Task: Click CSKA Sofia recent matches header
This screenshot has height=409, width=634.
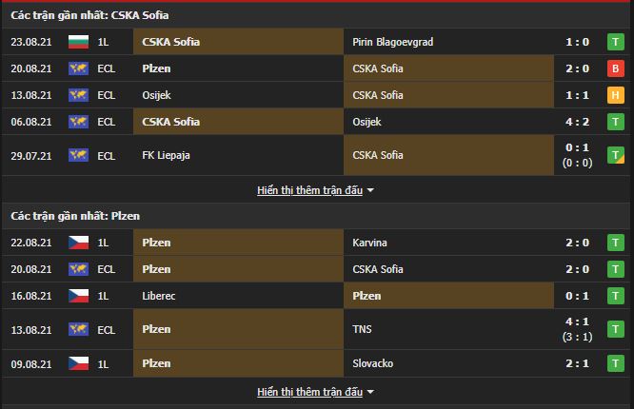Action: pyautogui.click(x=91, y=15)
